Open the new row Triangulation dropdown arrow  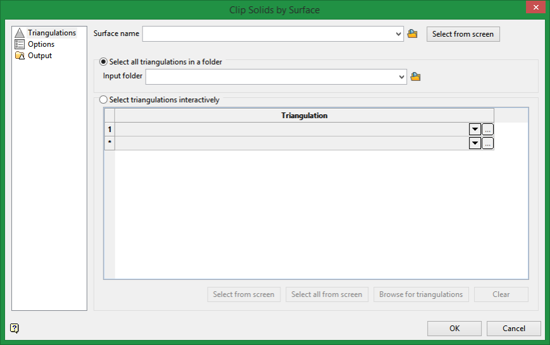pos(475,143)
